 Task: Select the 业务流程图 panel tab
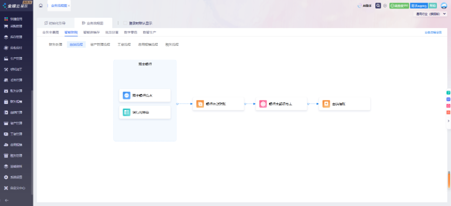click(93, 23)
